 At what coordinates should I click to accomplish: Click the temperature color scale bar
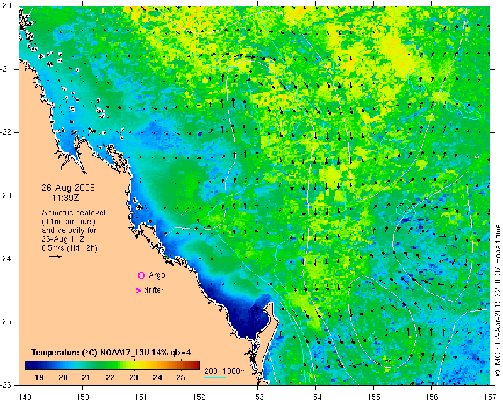coord(112,365)
